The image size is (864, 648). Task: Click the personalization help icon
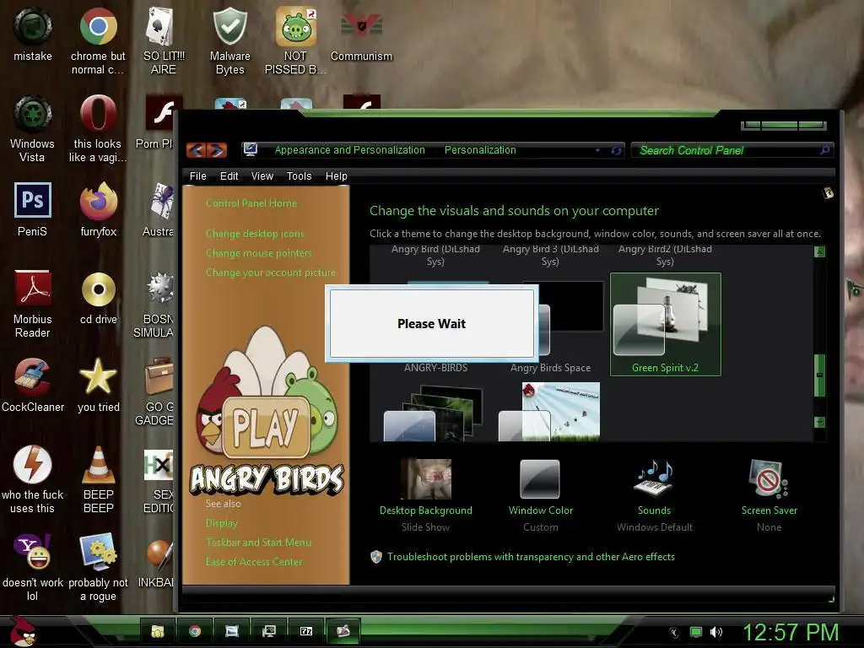828,193
